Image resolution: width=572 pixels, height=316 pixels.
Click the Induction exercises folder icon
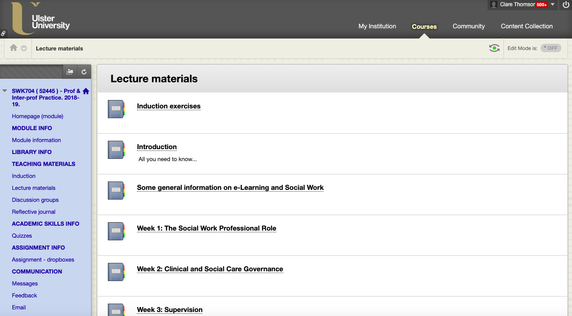[x=116, y=109]
